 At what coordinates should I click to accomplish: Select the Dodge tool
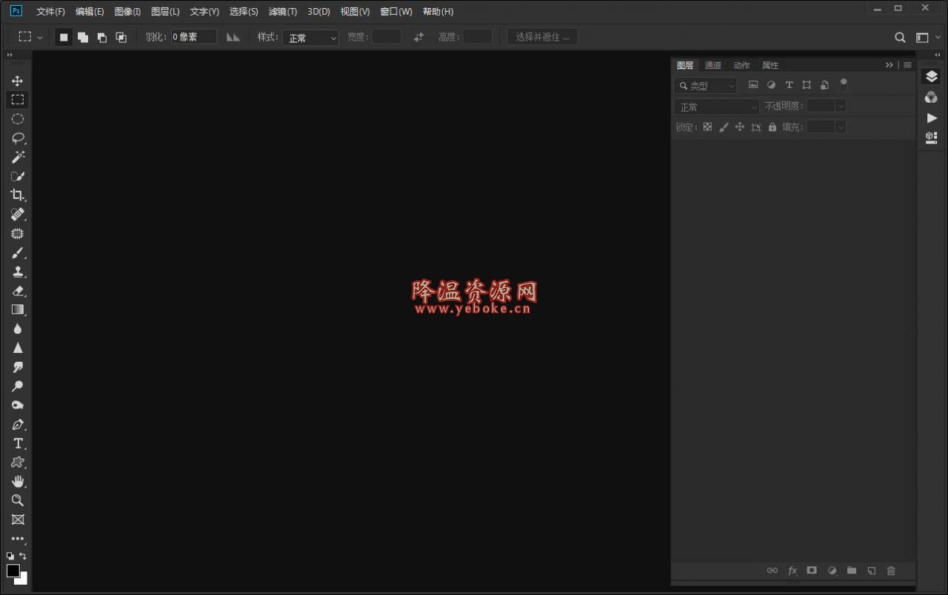(x=17, y=386)
